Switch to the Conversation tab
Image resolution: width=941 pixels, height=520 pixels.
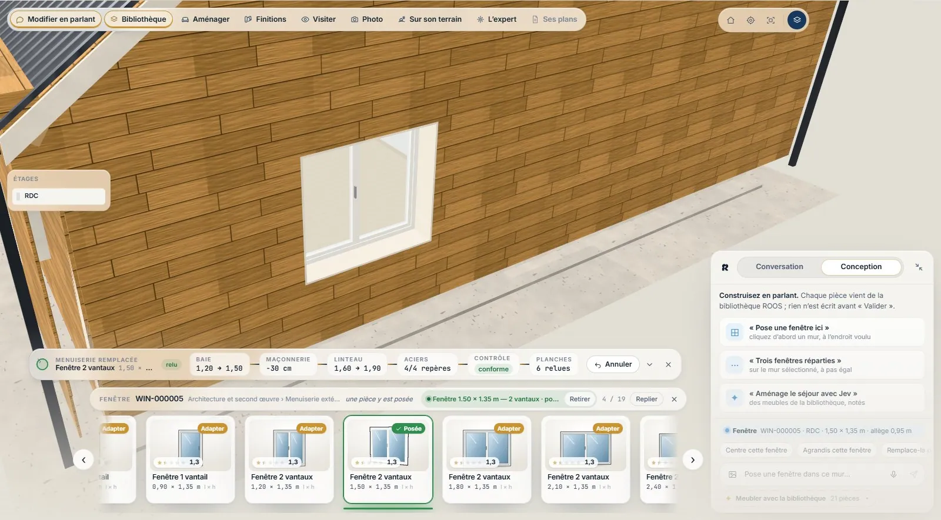(x=779, y=267)
